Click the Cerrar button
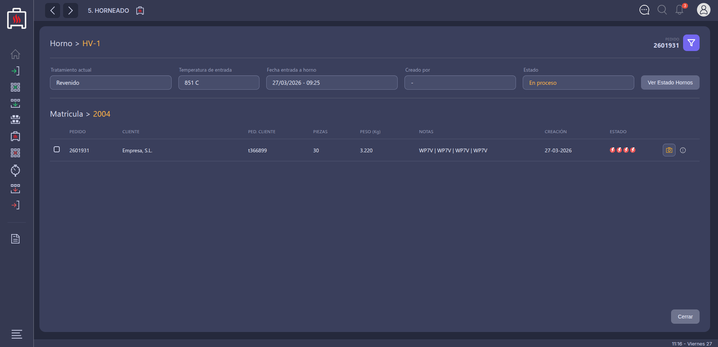The image size is (718, 347). point(685,317)
